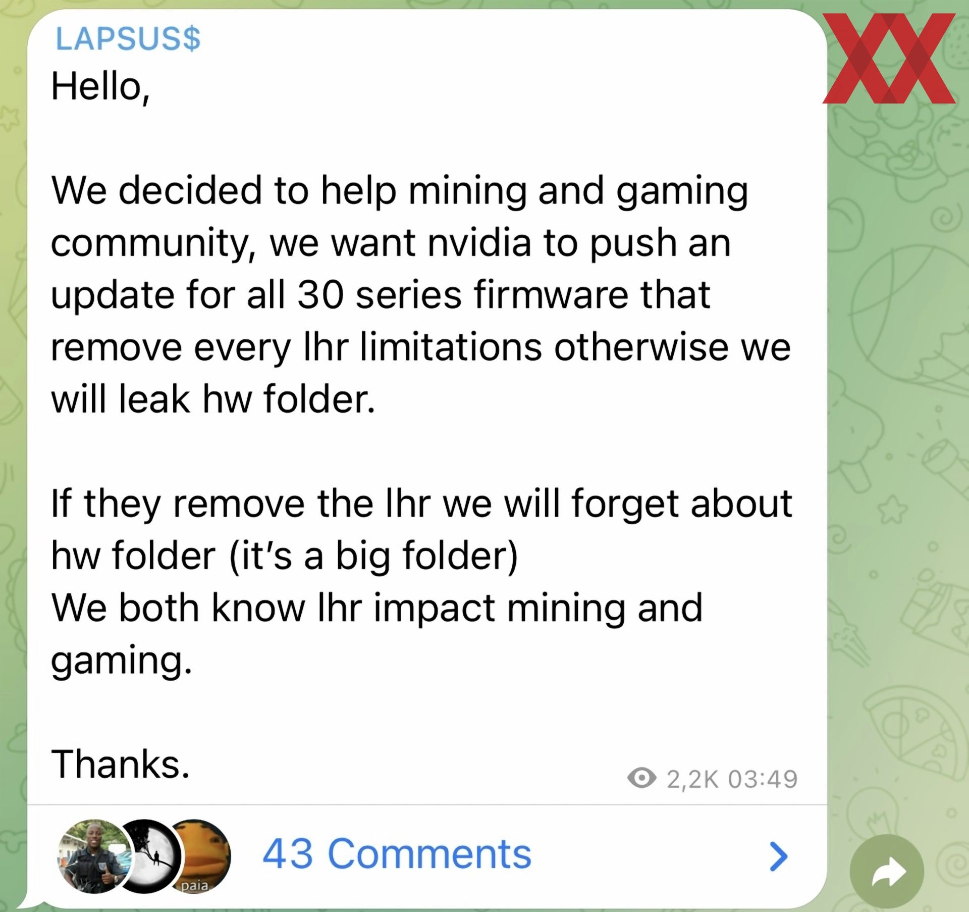The image size is (969, 912).
Task: Open the LAPSUS$ channel name
Action: pyautogui.click(x=128, y=38)
